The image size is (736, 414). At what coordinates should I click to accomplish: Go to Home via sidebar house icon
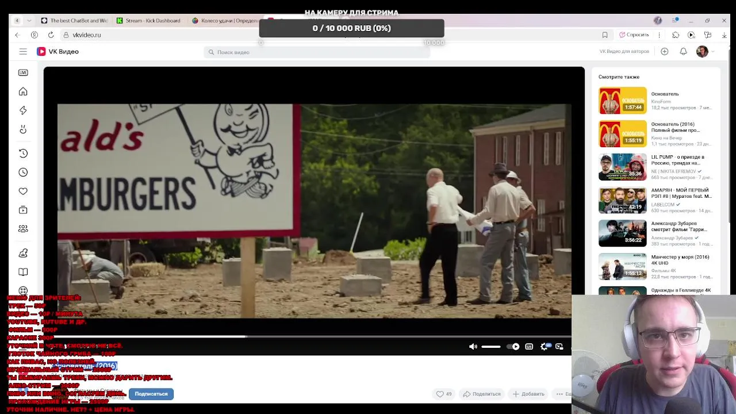[x=23, y=91]
